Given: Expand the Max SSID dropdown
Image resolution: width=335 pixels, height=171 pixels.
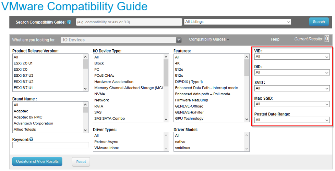Looking at the screenshot, I should pos(292,104).
